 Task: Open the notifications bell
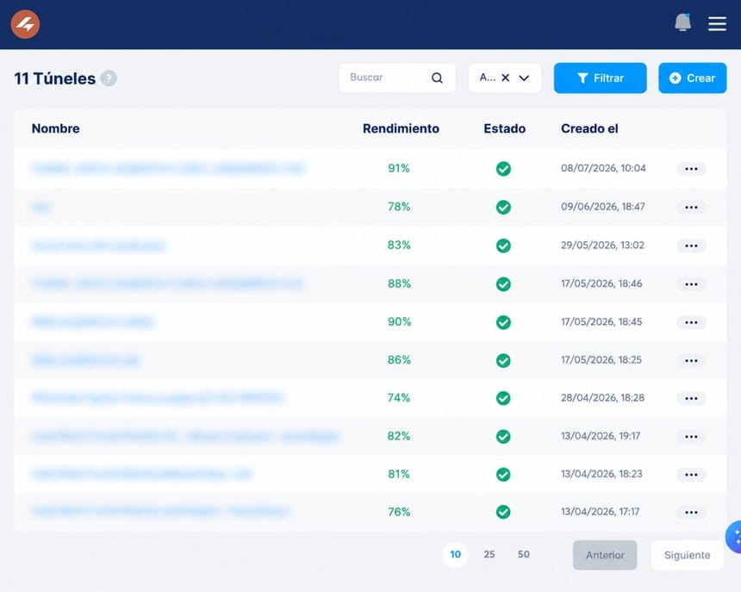pyautogui.click(x=683, y=22)
